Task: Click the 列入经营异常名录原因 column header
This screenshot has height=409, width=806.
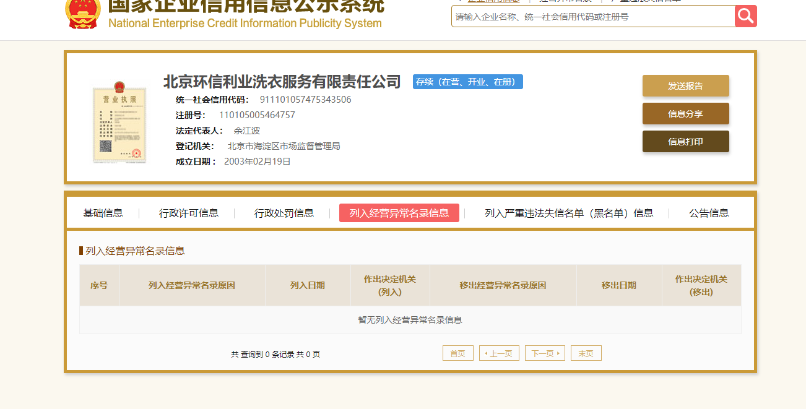Action: click(x=192, y=285)
